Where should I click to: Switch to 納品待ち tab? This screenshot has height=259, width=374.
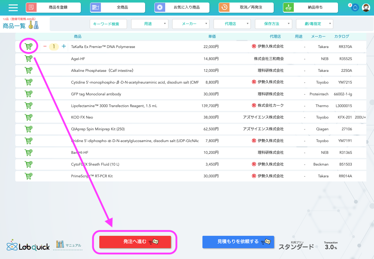pyautogui.click(x=310, y=7)
